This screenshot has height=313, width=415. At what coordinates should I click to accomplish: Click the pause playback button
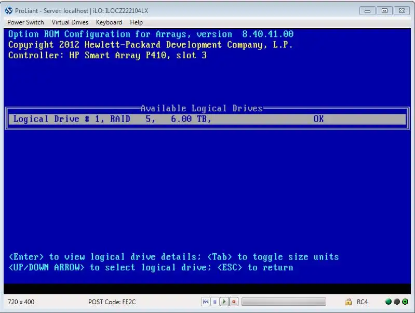[215, 302]
